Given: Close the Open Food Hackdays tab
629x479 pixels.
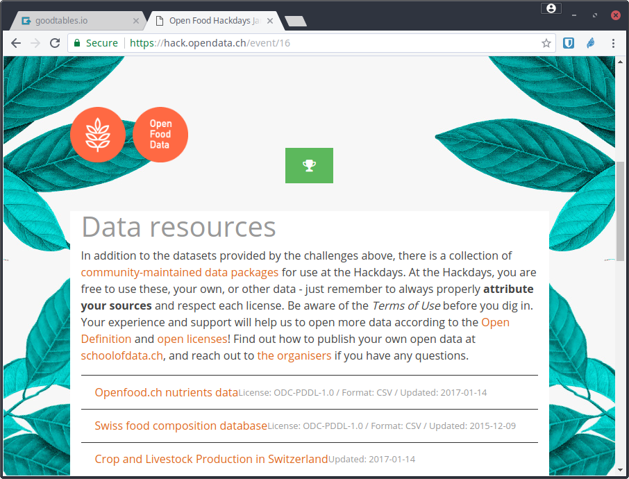Looking at the screenshot, I should pyautogui.click(x=270, y=21).
